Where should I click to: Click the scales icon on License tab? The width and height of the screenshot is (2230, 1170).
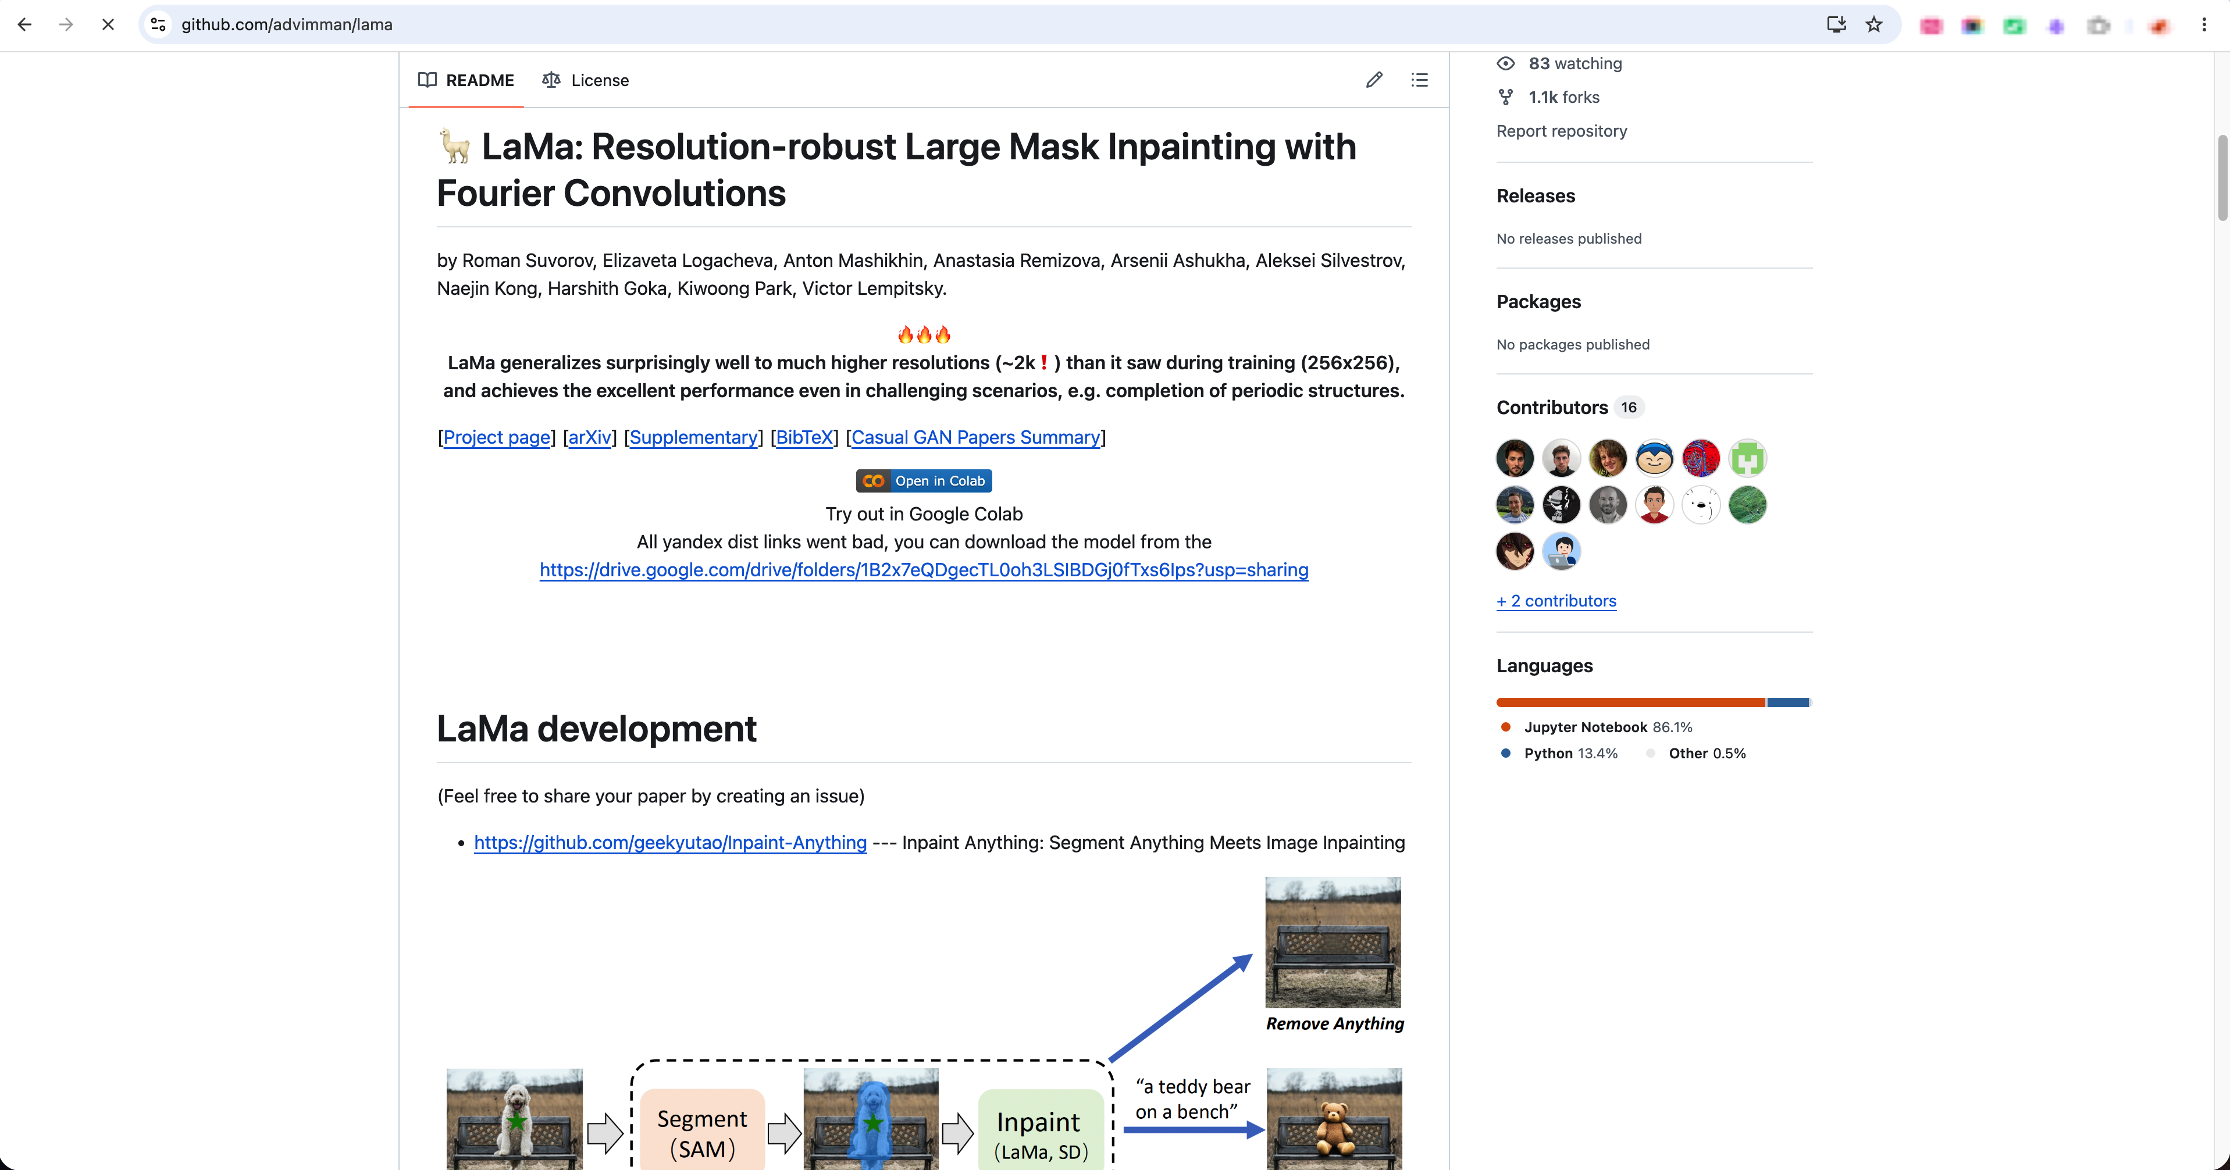click(x=551, y=80)
